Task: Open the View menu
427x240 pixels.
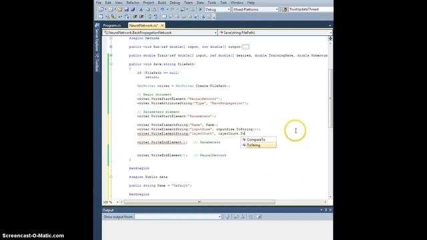Action: coord(119,3)
